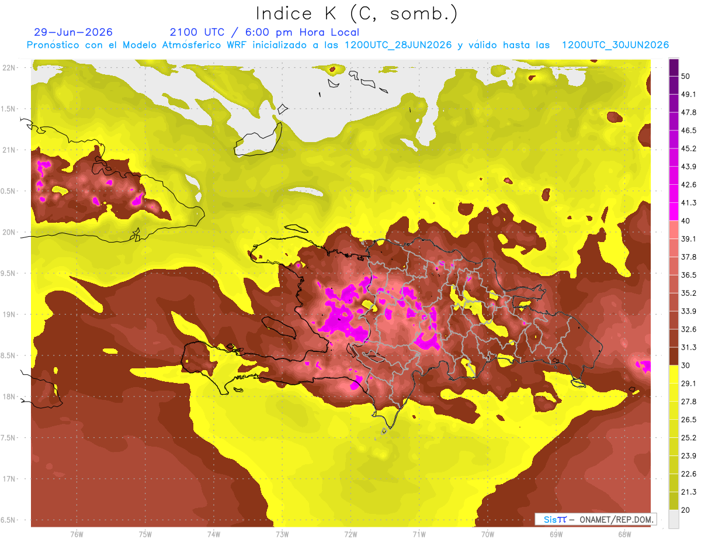701x542 pixels.
Task: Click the '68W' longitude label
Action: pos(624,534)
